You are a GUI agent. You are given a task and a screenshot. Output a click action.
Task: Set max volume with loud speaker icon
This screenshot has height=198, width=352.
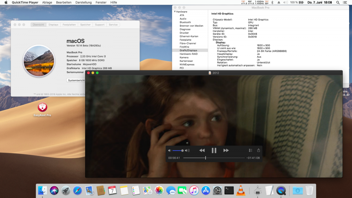coord(187,151)
